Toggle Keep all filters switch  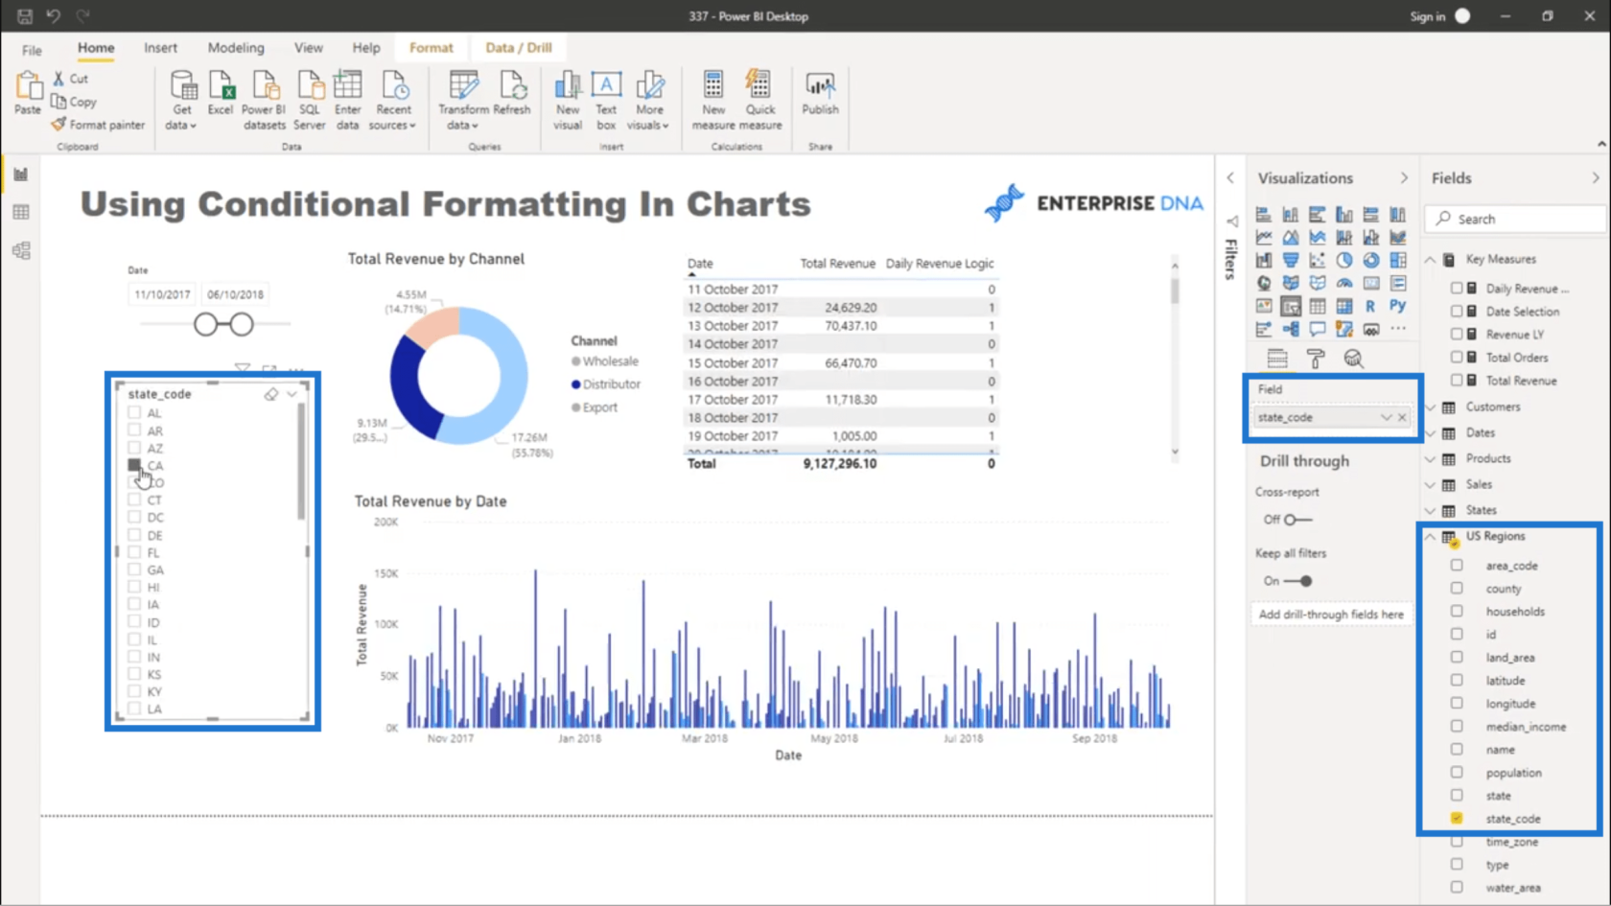coord(1298,581)
